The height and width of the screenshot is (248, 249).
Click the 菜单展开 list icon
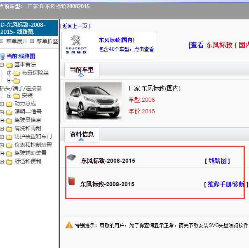2,41
